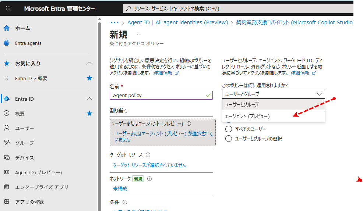Click the Agent ID (プレビュー) icon

7,172
